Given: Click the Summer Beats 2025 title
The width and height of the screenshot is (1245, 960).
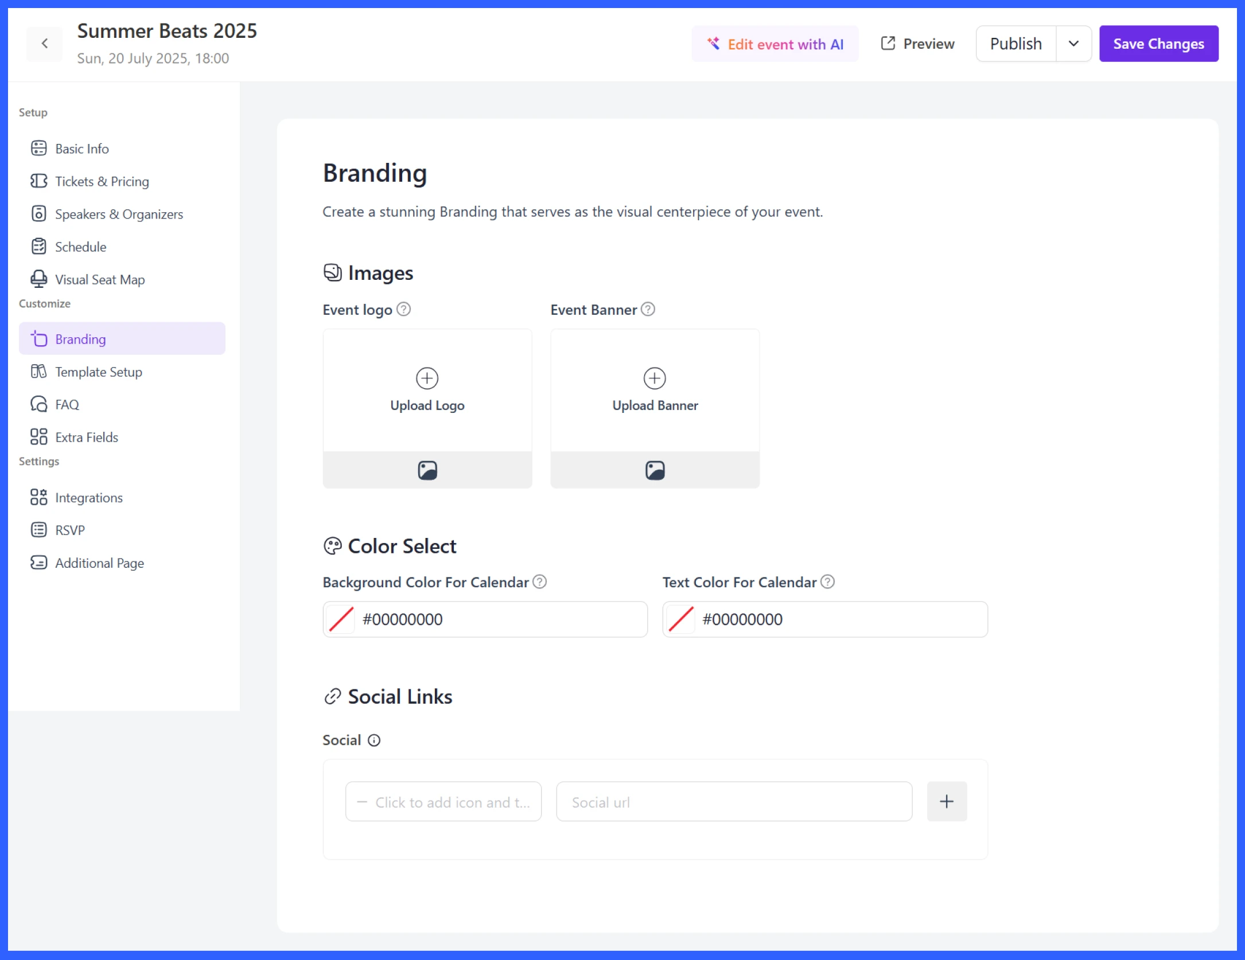Looking at the screenshot, I should point(167,31).
